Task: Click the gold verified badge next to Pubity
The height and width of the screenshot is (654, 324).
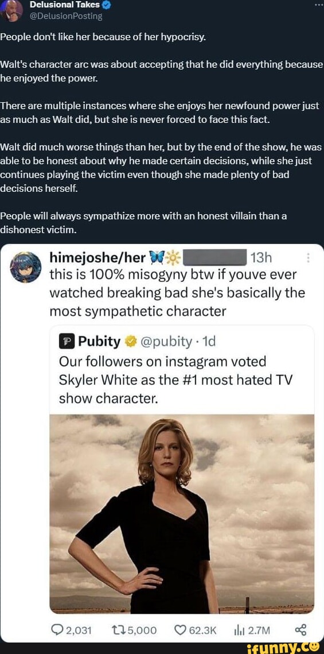Action: click(x=130, y=342)
